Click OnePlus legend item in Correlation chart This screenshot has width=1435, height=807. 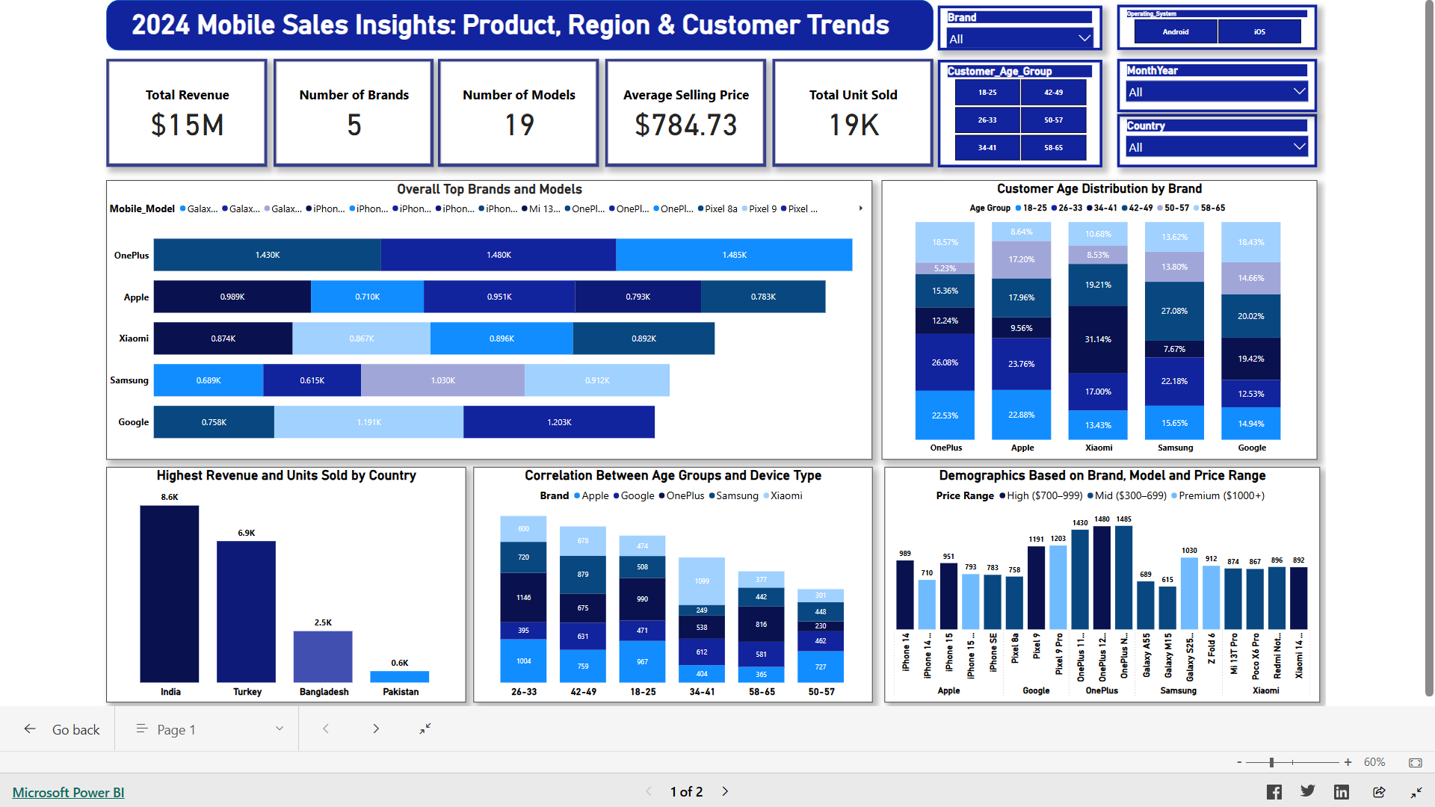click(x=681, y=495)
